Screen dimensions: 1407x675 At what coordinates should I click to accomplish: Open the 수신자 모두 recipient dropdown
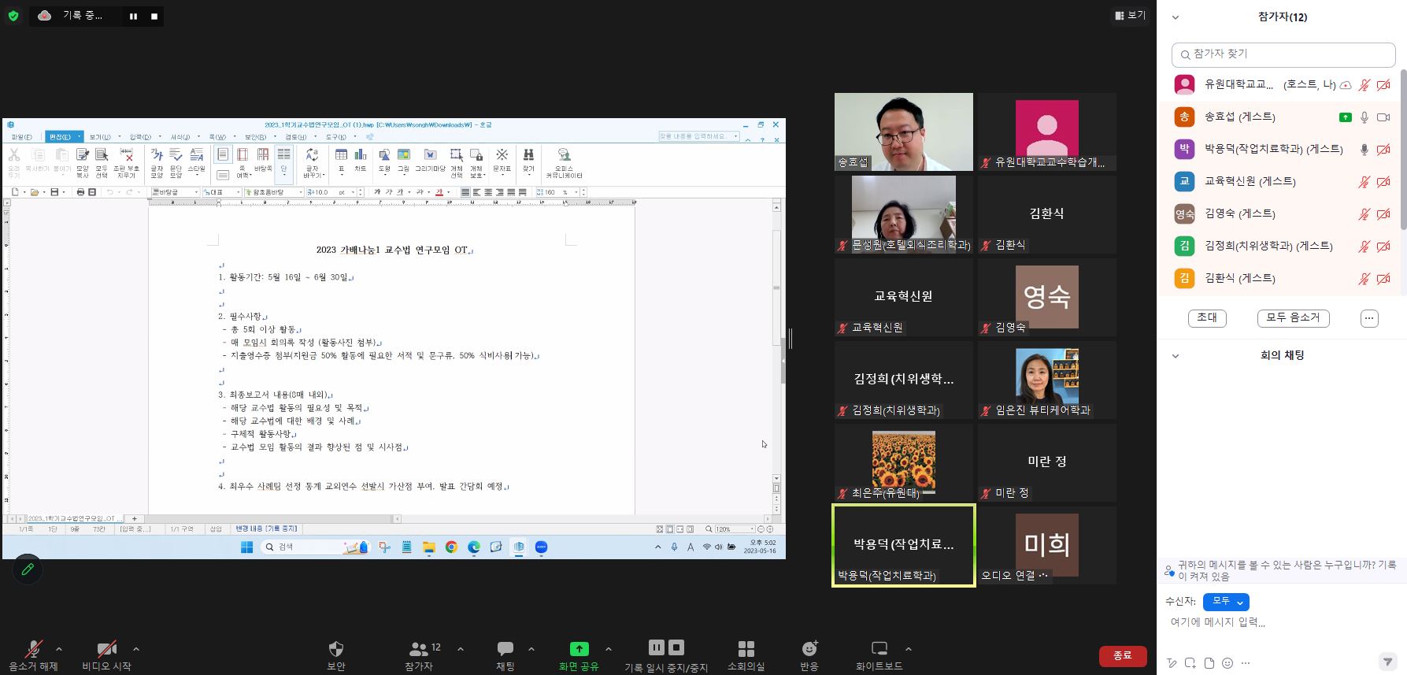pos(1226,602)
